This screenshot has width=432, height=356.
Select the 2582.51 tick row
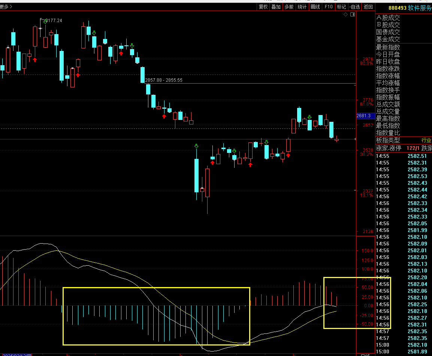point(404,156)
